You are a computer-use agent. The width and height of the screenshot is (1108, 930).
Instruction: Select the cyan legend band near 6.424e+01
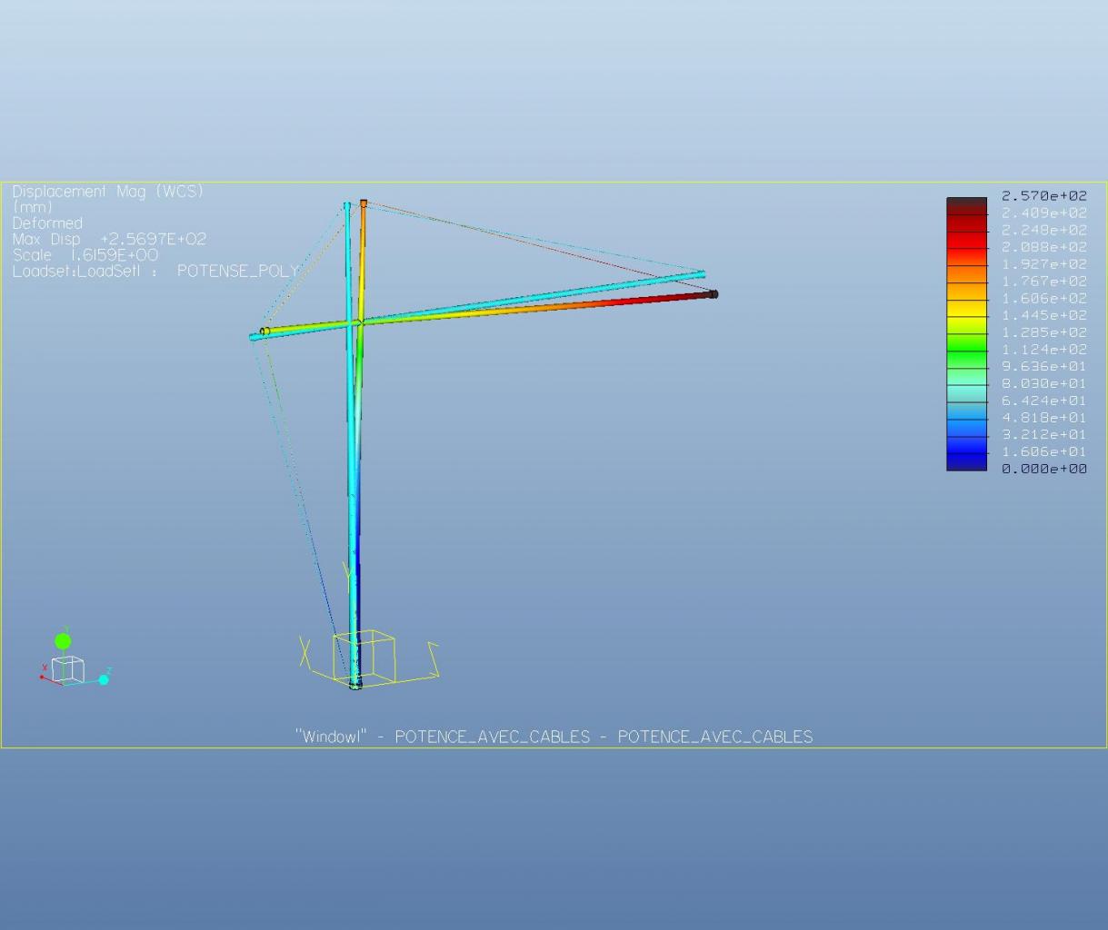966,393
